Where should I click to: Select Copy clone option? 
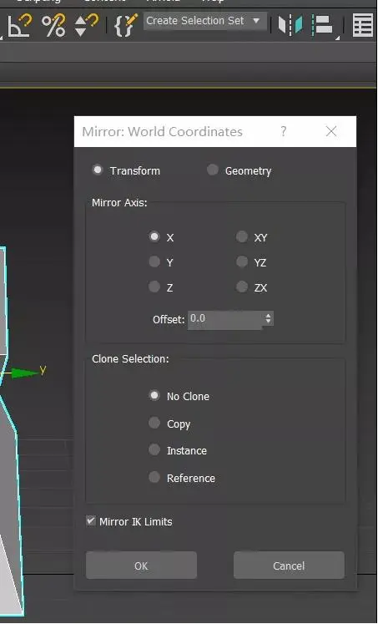click(x=154, y=423)
